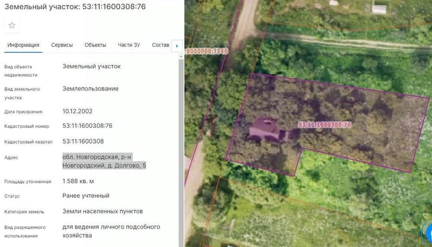Click Землепользование value text
This screenshot has width=432, height=247.
coord(90,89)
